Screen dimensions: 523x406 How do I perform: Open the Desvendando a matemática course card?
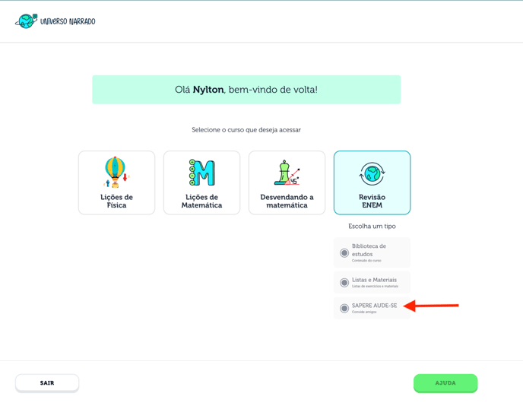[287, 201]
